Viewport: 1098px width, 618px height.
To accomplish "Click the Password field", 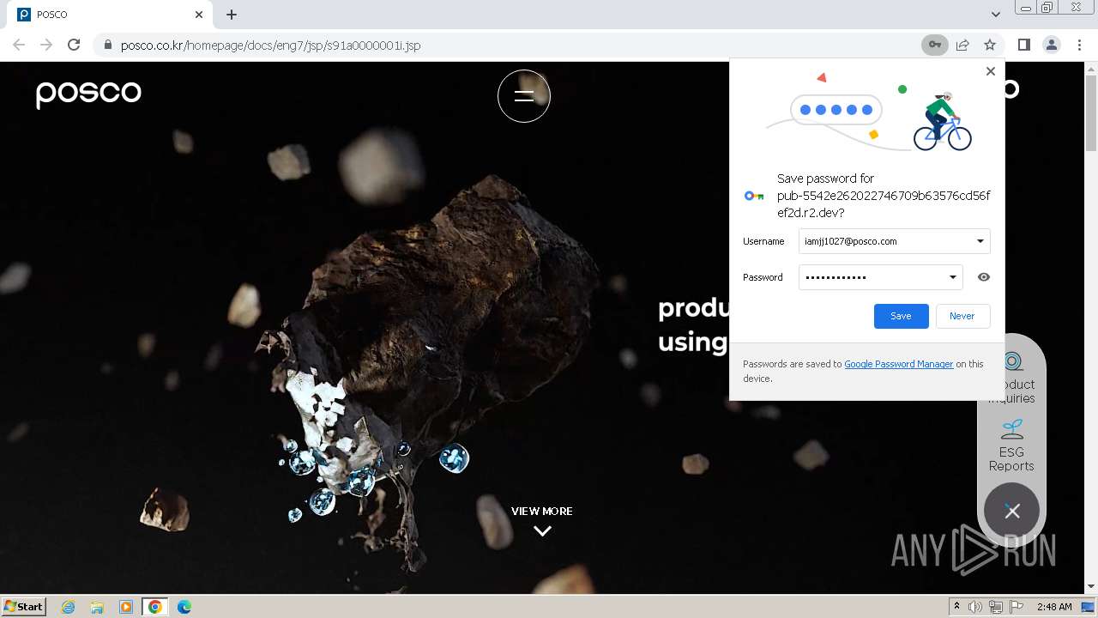I will tap(880, 277).
